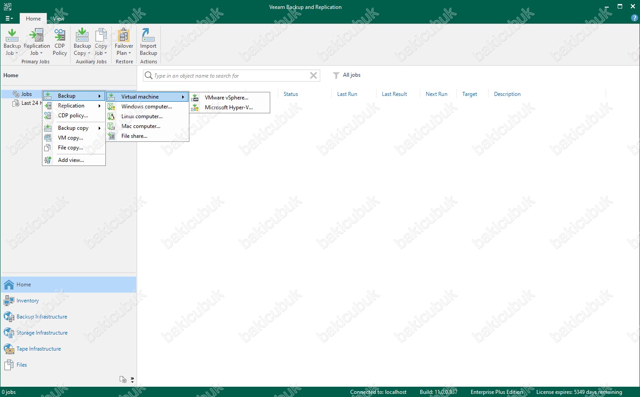Click the Replication Job ribbon icon
The height and width of the screenshot is (397, 640).
[x=37, y=42]
